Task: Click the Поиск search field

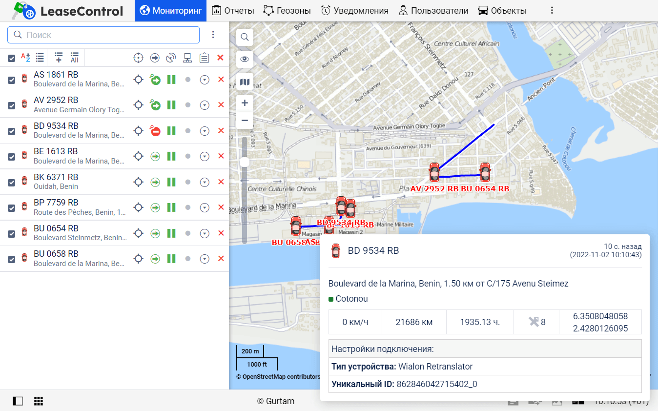Action: pos(103,35)
